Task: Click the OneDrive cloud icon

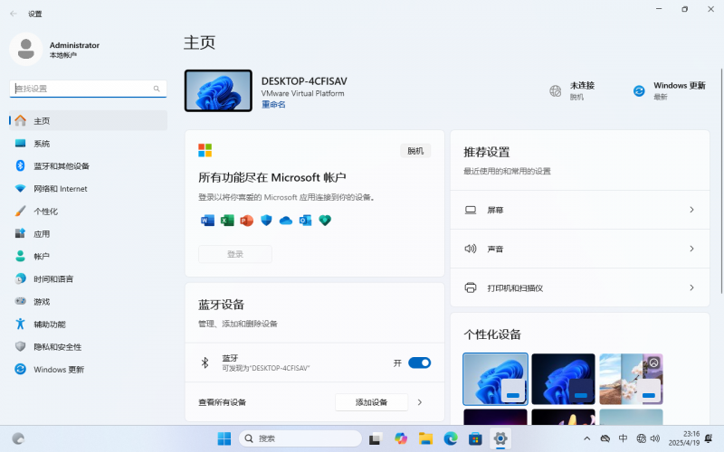Action: (x=285, y=221)
